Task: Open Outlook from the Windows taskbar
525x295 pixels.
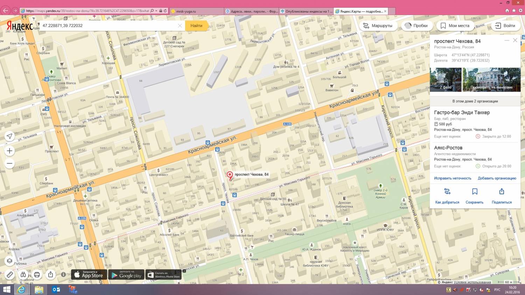Action: 56,289
